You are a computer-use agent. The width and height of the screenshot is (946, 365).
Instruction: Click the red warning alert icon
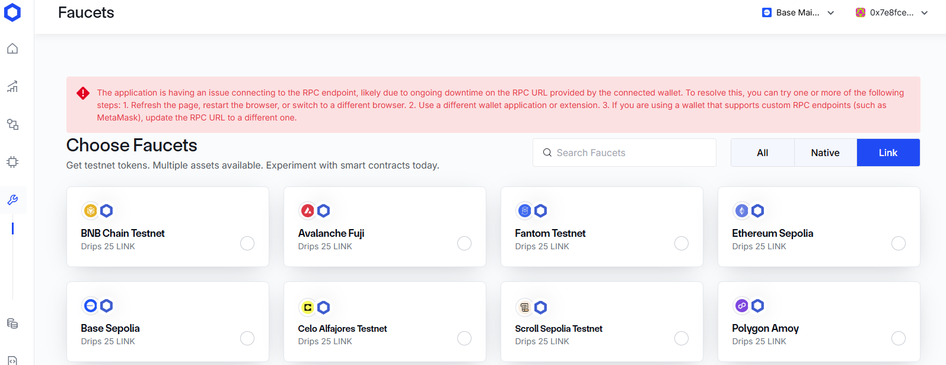click(83, 93)
